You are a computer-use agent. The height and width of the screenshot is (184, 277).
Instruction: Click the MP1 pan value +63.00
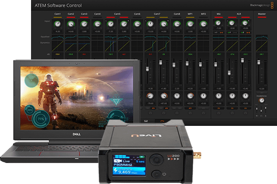(190, 104)
